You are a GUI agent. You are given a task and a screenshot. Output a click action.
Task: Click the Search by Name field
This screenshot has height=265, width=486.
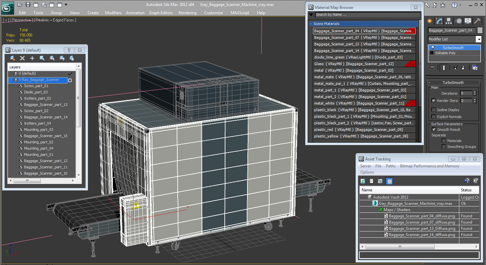(x=368, y=14)
